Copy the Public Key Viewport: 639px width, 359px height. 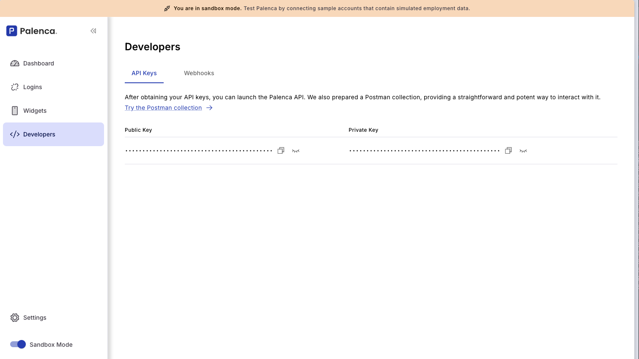(281, 151)
